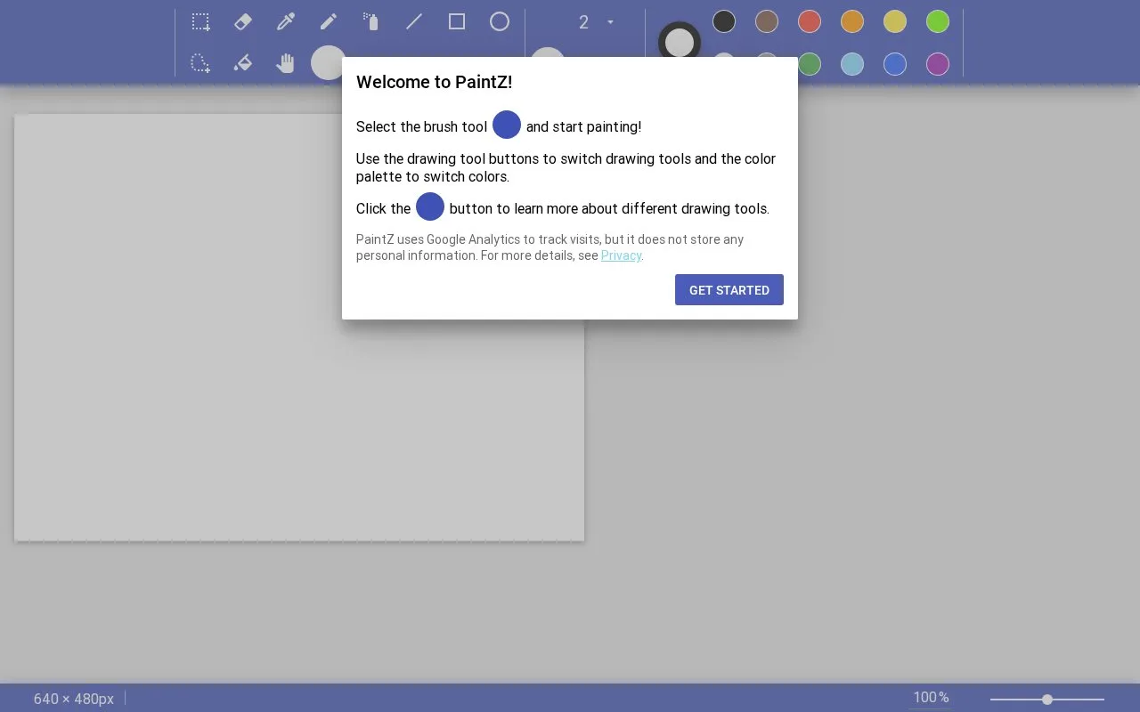Pick the purple color swatch
The width and height of the screenshot is (1140, 712).
938,64
